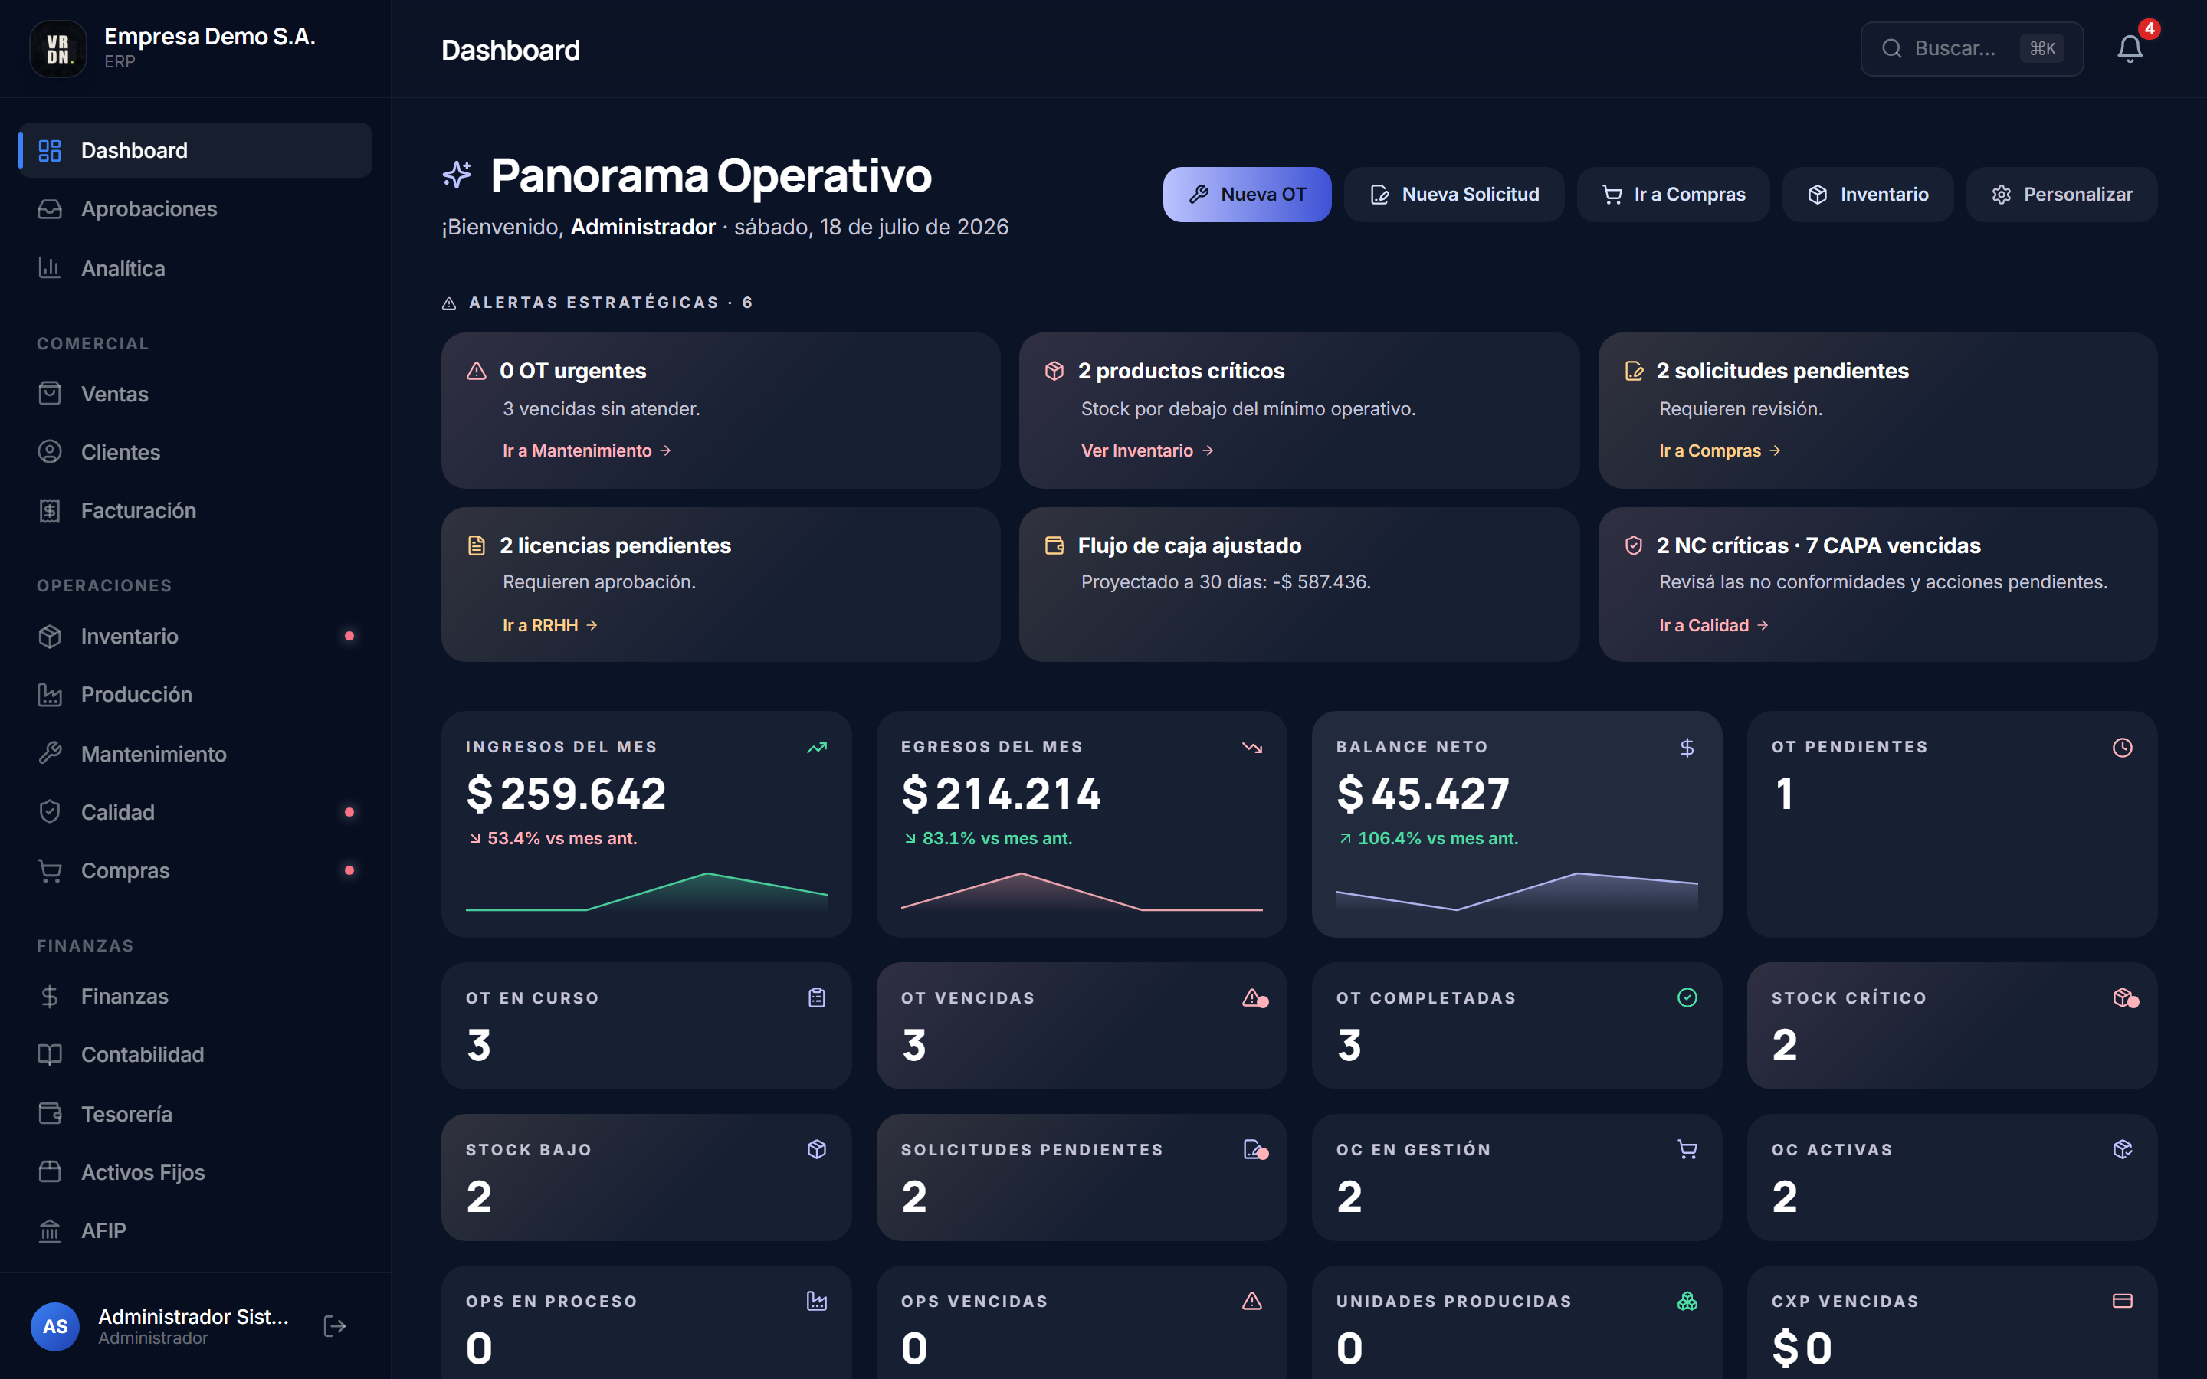Image resolution: width=2207 pixels, height=1379 pixels.
Task: Click the warning icon on OPS vencidas card
Action: click(1252, 1302)
